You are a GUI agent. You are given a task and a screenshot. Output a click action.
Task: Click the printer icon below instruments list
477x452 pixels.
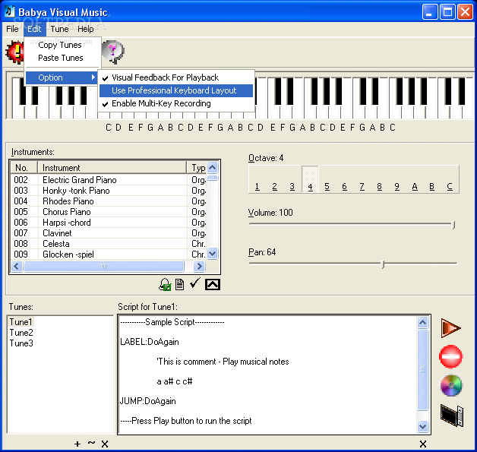click(x=165, y=285)
